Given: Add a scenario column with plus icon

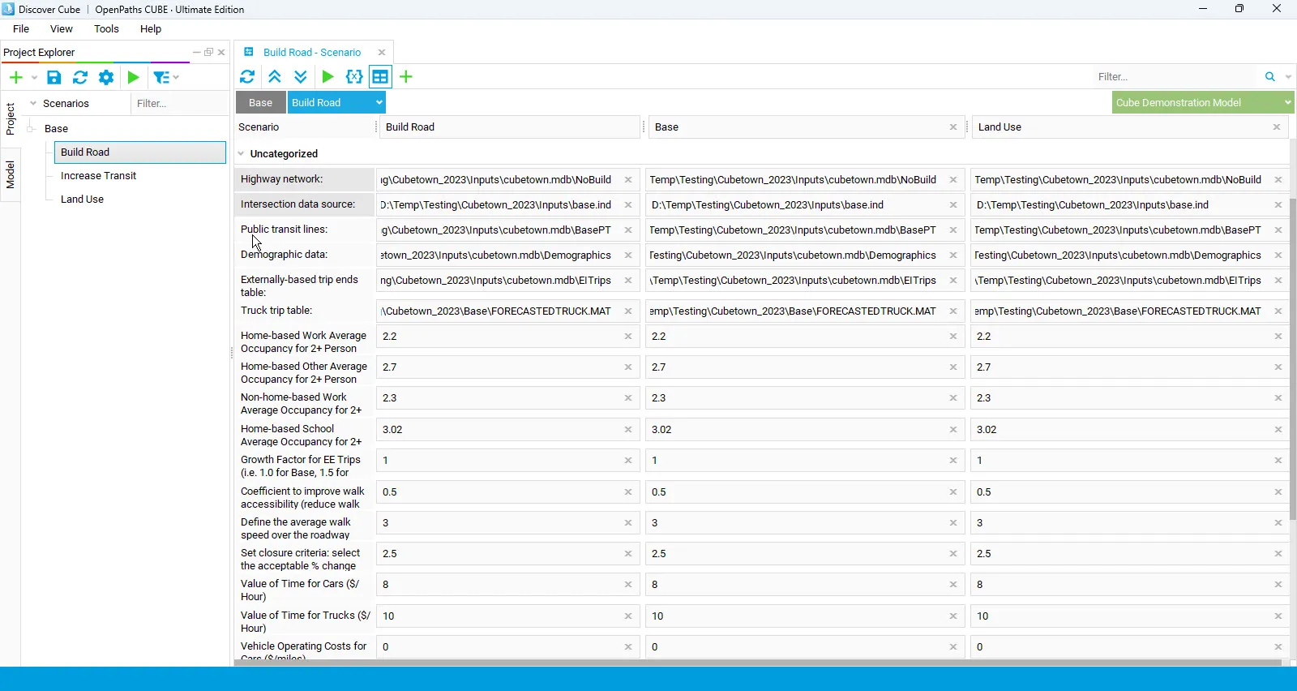Looking at the screenshot, I should tap(406, 76).
